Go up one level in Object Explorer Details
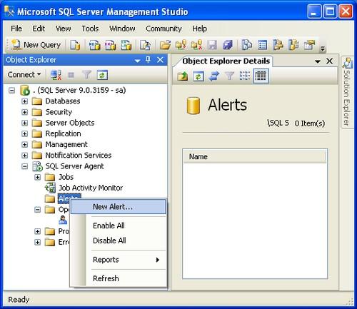Image resolution: width=357 pixels, height=309 pixels. coord(183,76)
